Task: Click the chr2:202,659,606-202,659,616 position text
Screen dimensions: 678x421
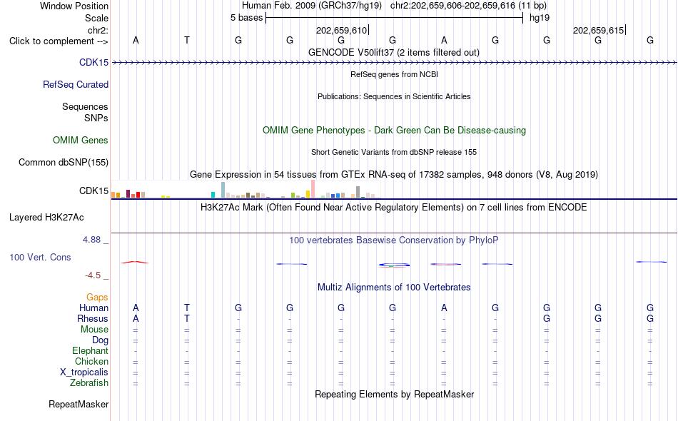Action: click(x=468, y=6)
